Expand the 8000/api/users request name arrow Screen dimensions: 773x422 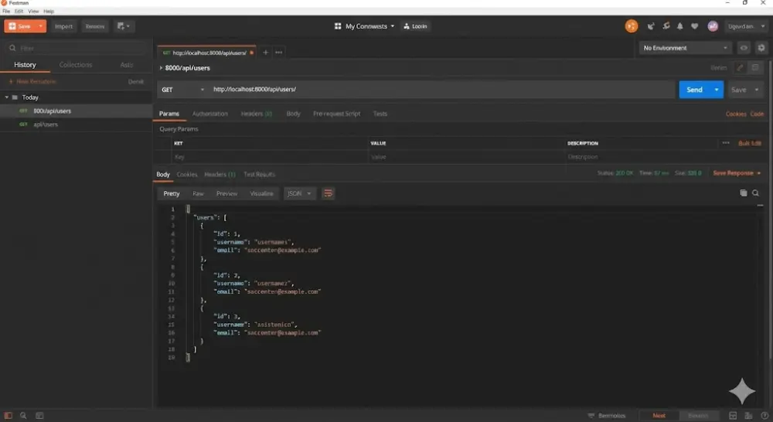click(x=161, y=67)
